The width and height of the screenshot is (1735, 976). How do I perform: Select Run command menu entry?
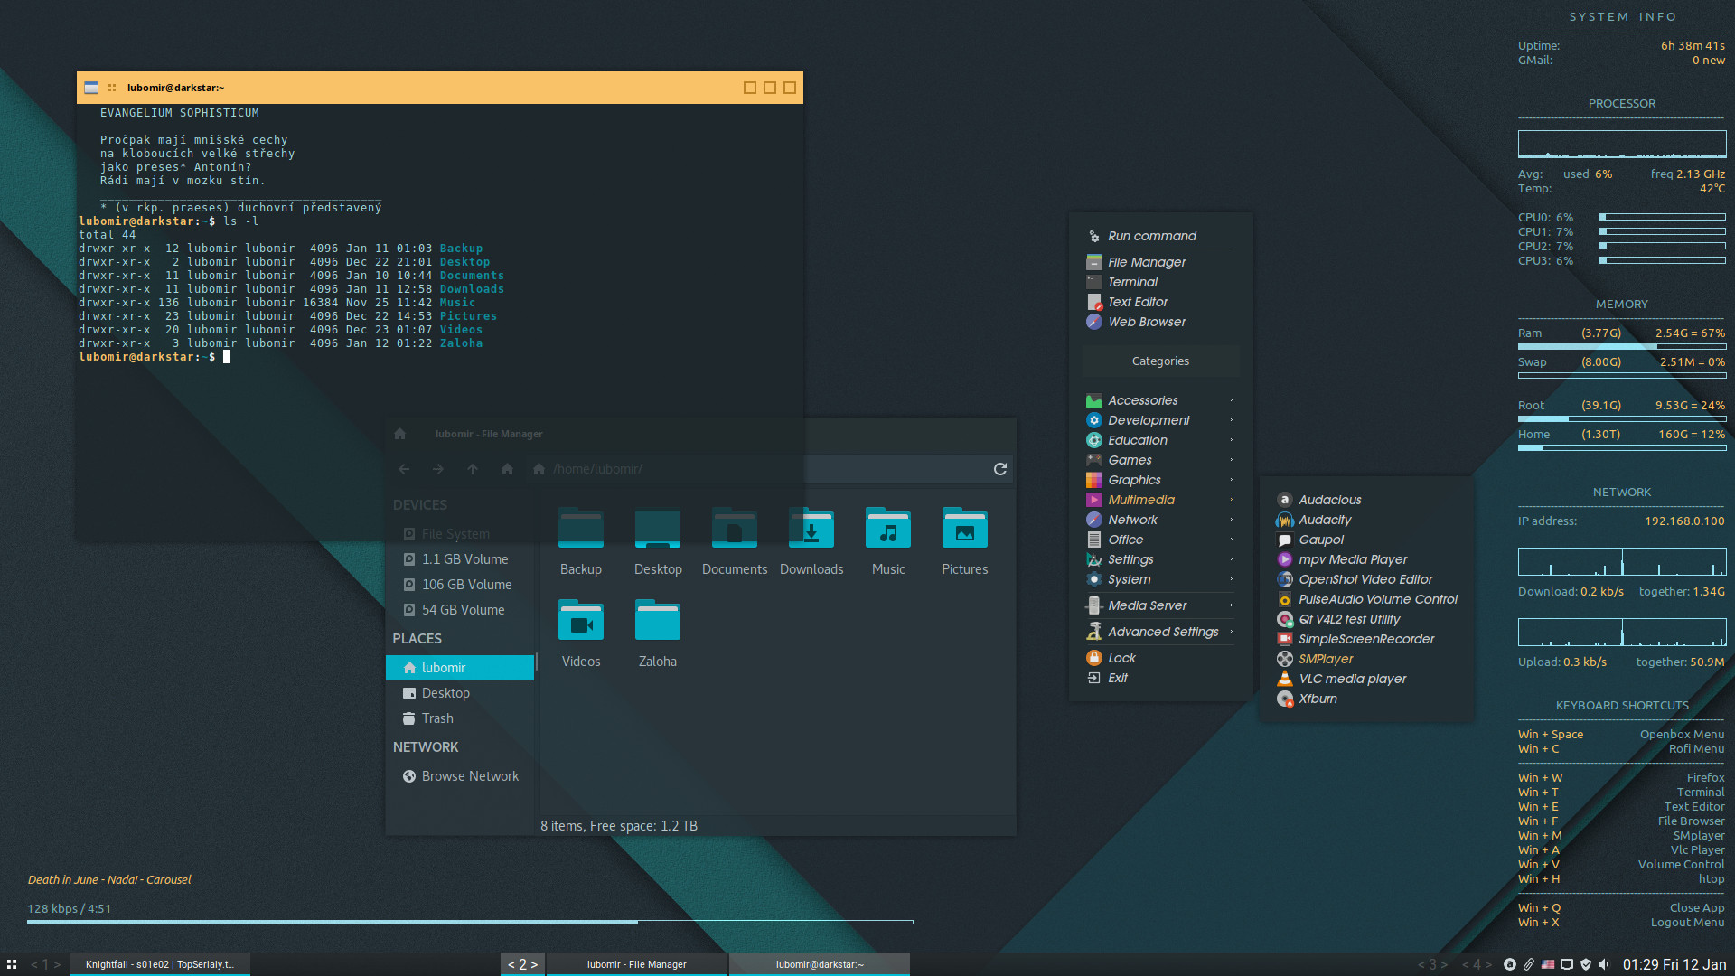[1151, 236]
